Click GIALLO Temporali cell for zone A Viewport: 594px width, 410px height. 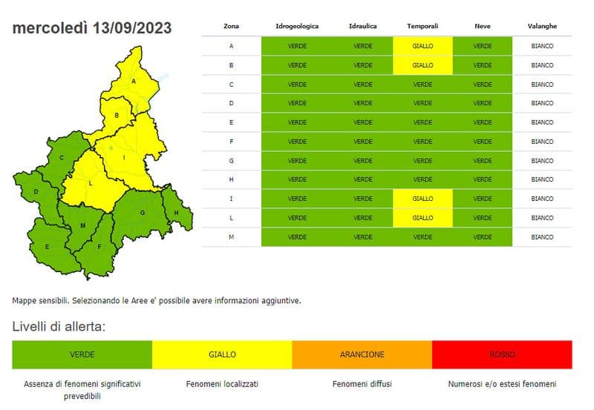click(422, 46)
